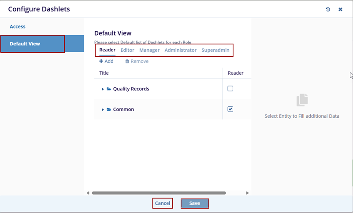Click the Remove trash icon
This screenshot has height=213, width=353.
tap(127, 61)
